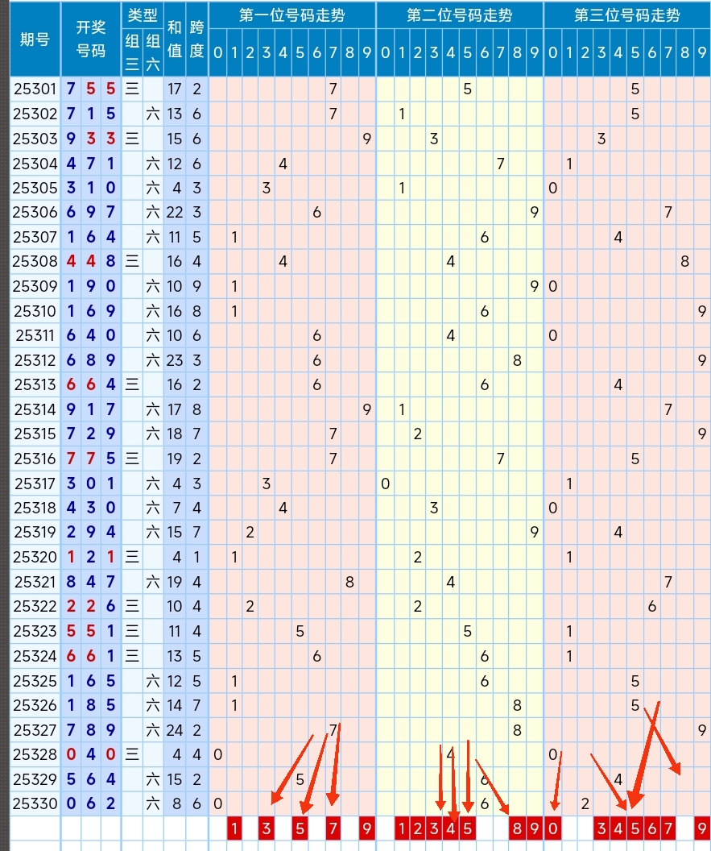Click second-position 0 in row 25317

coord(385,484)
